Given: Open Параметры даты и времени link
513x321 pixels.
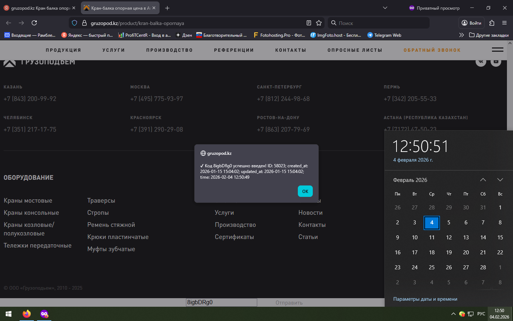Looking at the screenshot, I should (x=425, y=299).
